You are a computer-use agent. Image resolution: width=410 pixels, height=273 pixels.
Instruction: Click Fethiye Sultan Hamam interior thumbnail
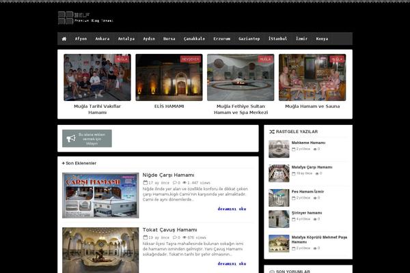click(241, 77)
